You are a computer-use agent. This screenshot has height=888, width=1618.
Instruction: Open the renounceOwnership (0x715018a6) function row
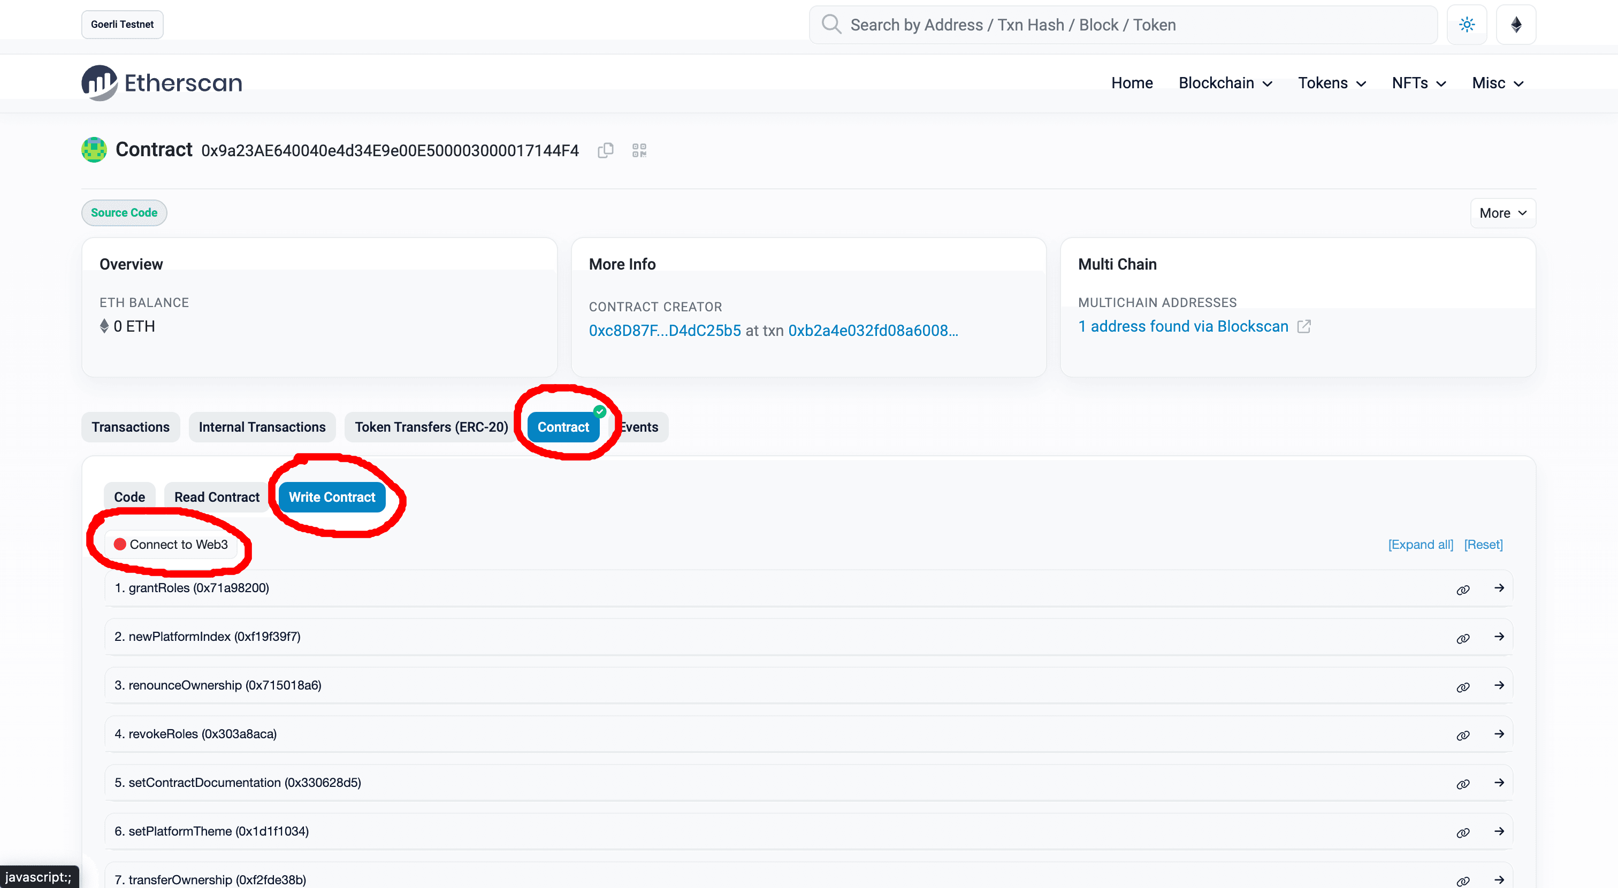(x=808, y=685)
